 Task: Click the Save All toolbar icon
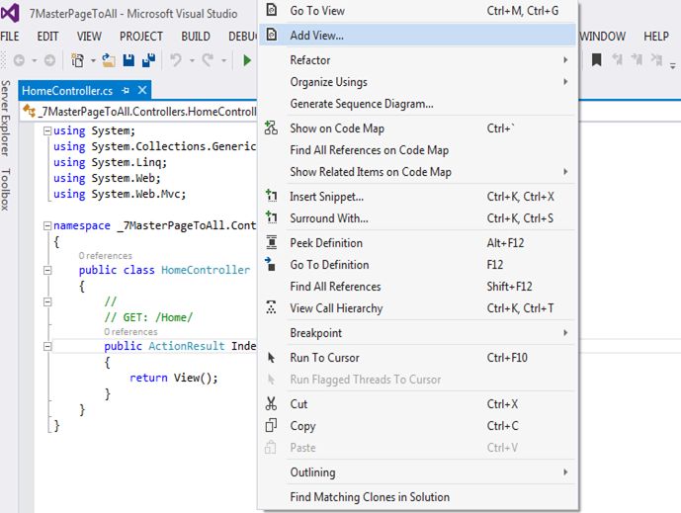click(x=148, y=61)
